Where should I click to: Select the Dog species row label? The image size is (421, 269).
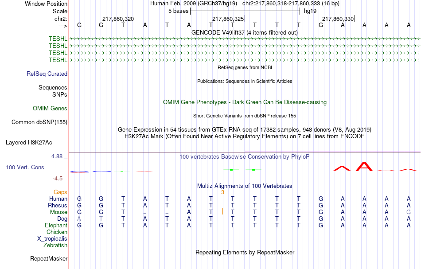(62, 219)
